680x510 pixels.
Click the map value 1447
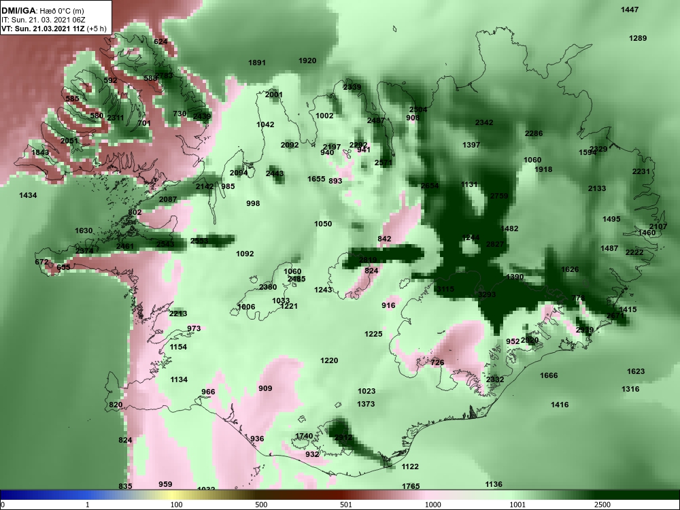pyautogui.click(x=630, y=10)
